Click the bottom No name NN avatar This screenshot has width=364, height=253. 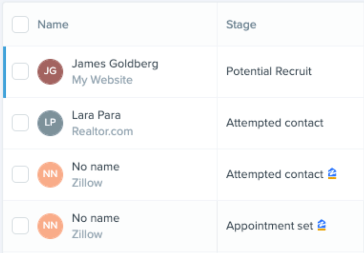[x=50, y=225]
